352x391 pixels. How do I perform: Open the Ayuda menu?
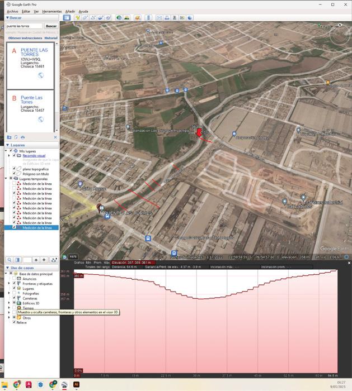click(83, 12)
